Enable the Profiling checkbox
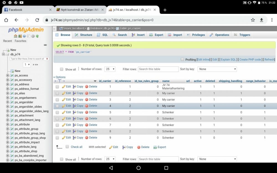Screen dimensions: 277x173 (x=182, y=59)
